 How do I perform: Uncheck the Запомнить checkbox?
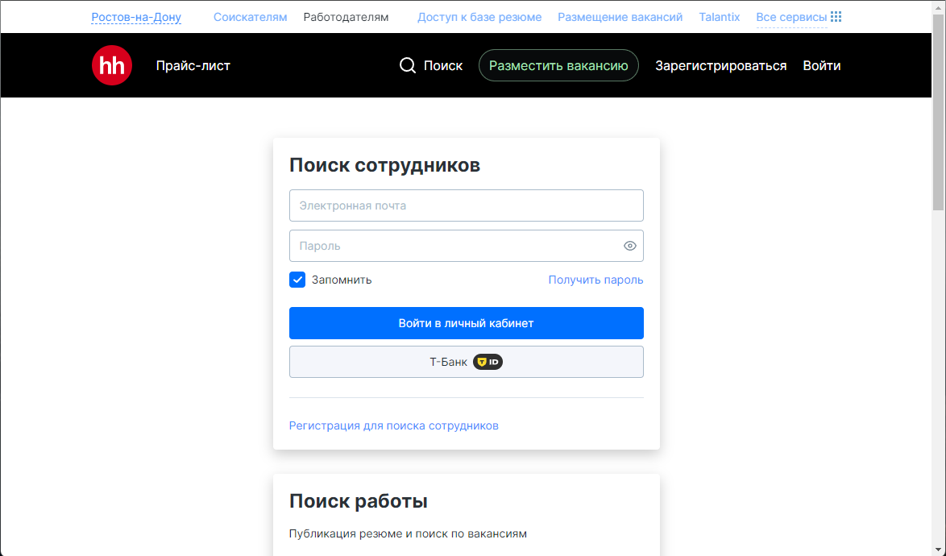(x=297, y=280)
